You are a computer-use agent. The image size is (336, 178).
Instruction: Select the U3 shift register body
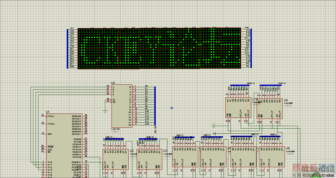[x=149, y=159]
